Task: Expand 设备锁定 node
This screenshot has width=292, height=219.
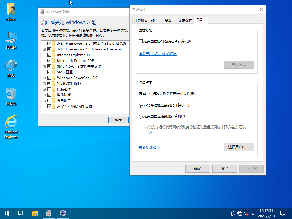Action: coord(44,101)
